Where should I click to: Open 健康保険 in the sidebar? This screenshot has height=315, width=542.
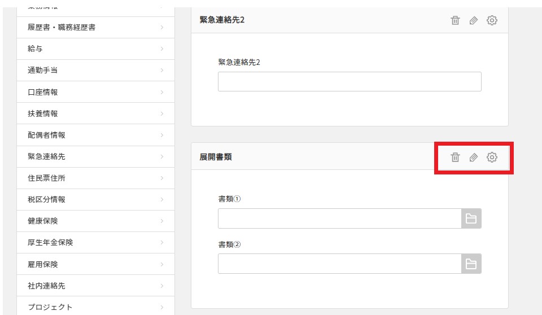43,221
